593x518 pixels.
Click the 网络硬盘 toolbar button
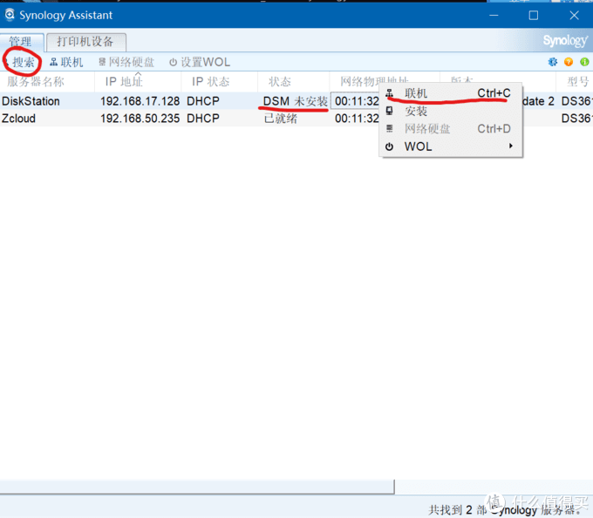pyautogui.click(x=126, y=62)
